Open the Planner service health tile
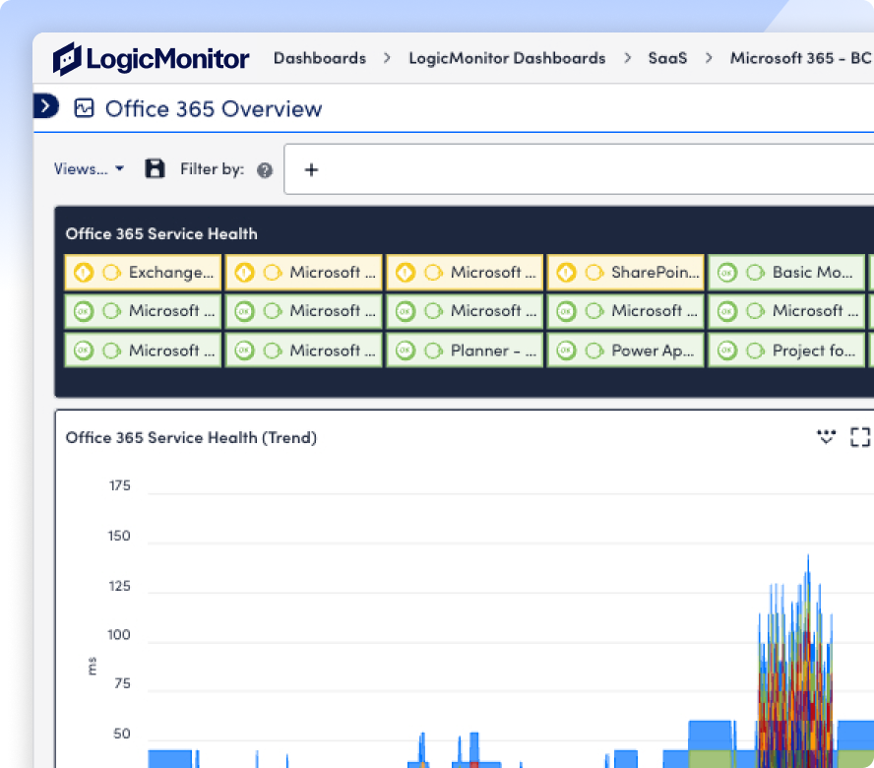This screenshot has width=874, height=768. pos(465,351)
